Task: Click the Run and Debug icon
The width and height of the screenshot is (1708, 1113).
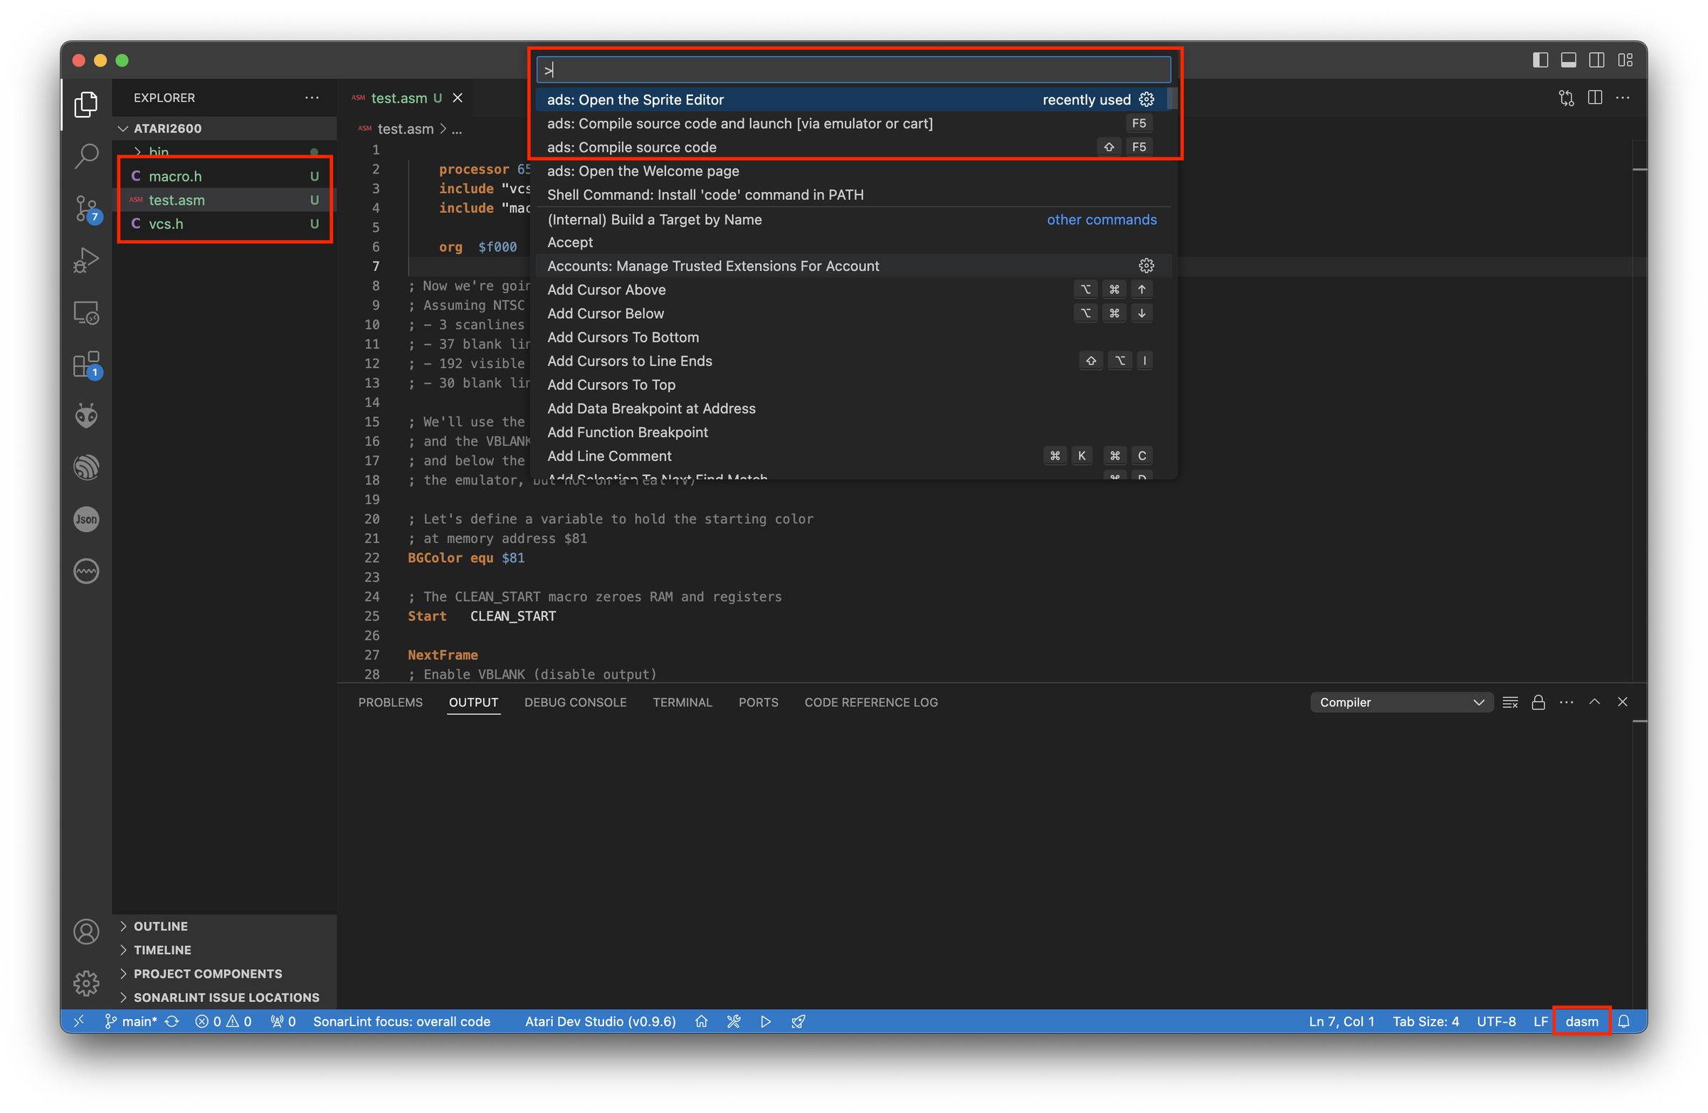Action: [86, 260]
